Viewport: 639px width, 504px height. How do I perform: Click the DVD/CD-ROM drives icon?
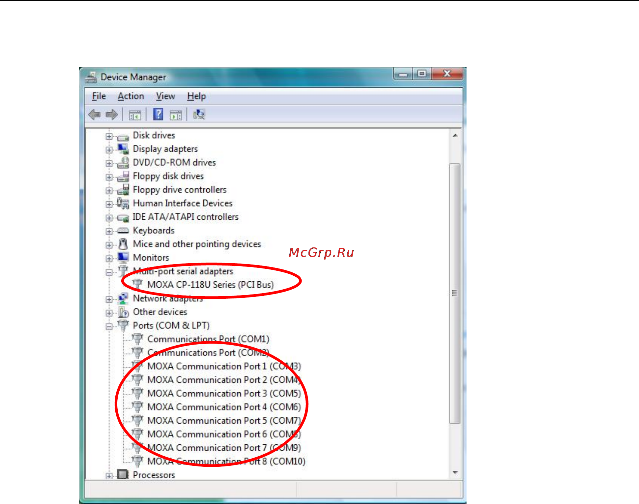[123, 163]
